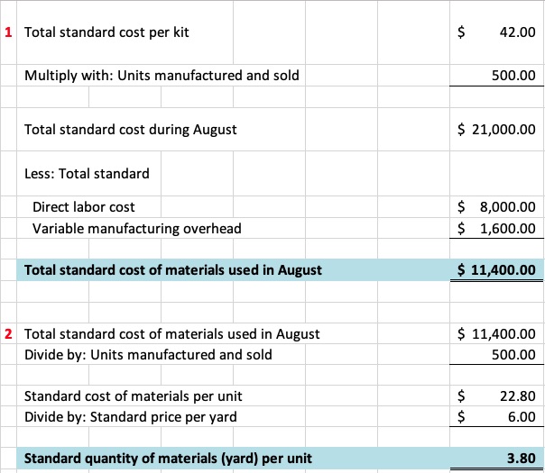The height and width of the screenshot is (473, 545).
Task: Select the red section number 2 cell
Action: coord(8,333)
